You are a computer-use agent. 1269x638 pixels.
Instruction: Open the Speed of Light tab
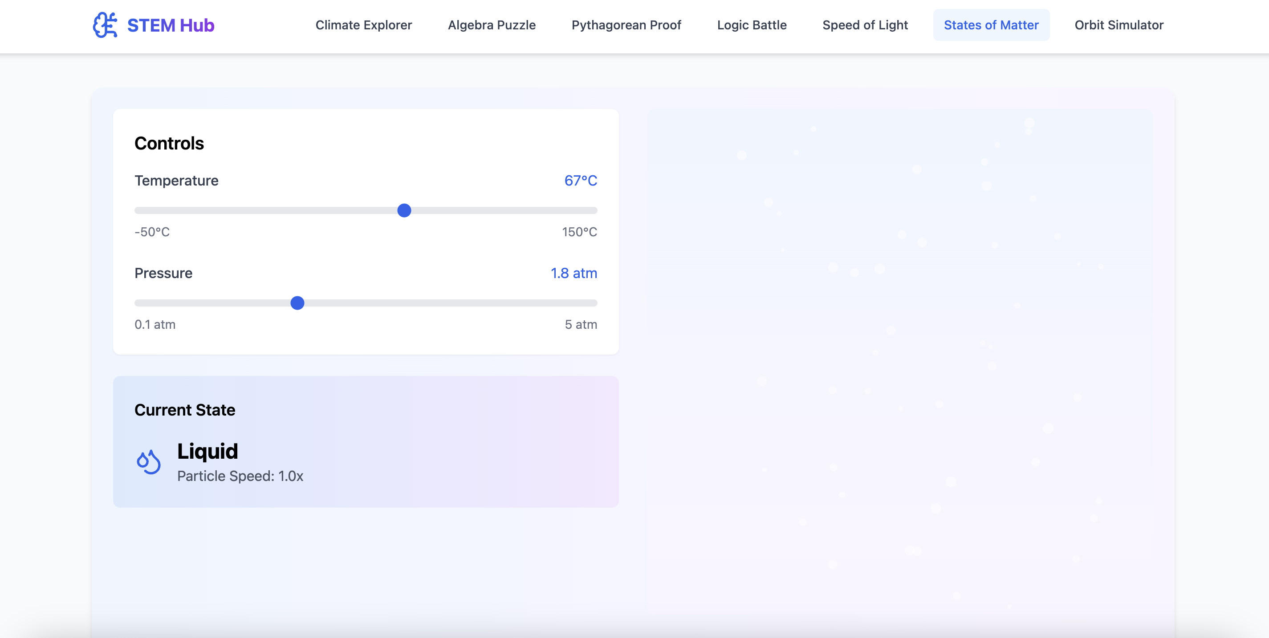point(865,25)
